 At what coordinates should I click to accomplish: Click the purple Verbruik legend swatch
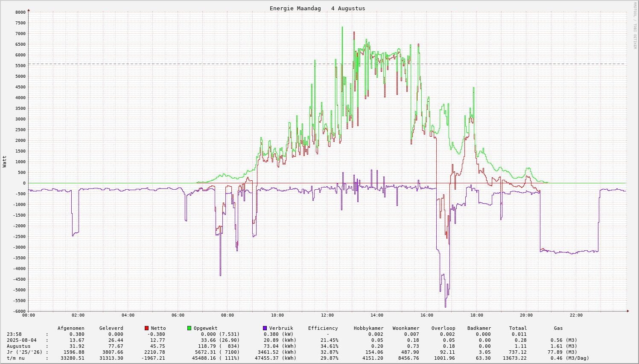click(x=265, y=328)
